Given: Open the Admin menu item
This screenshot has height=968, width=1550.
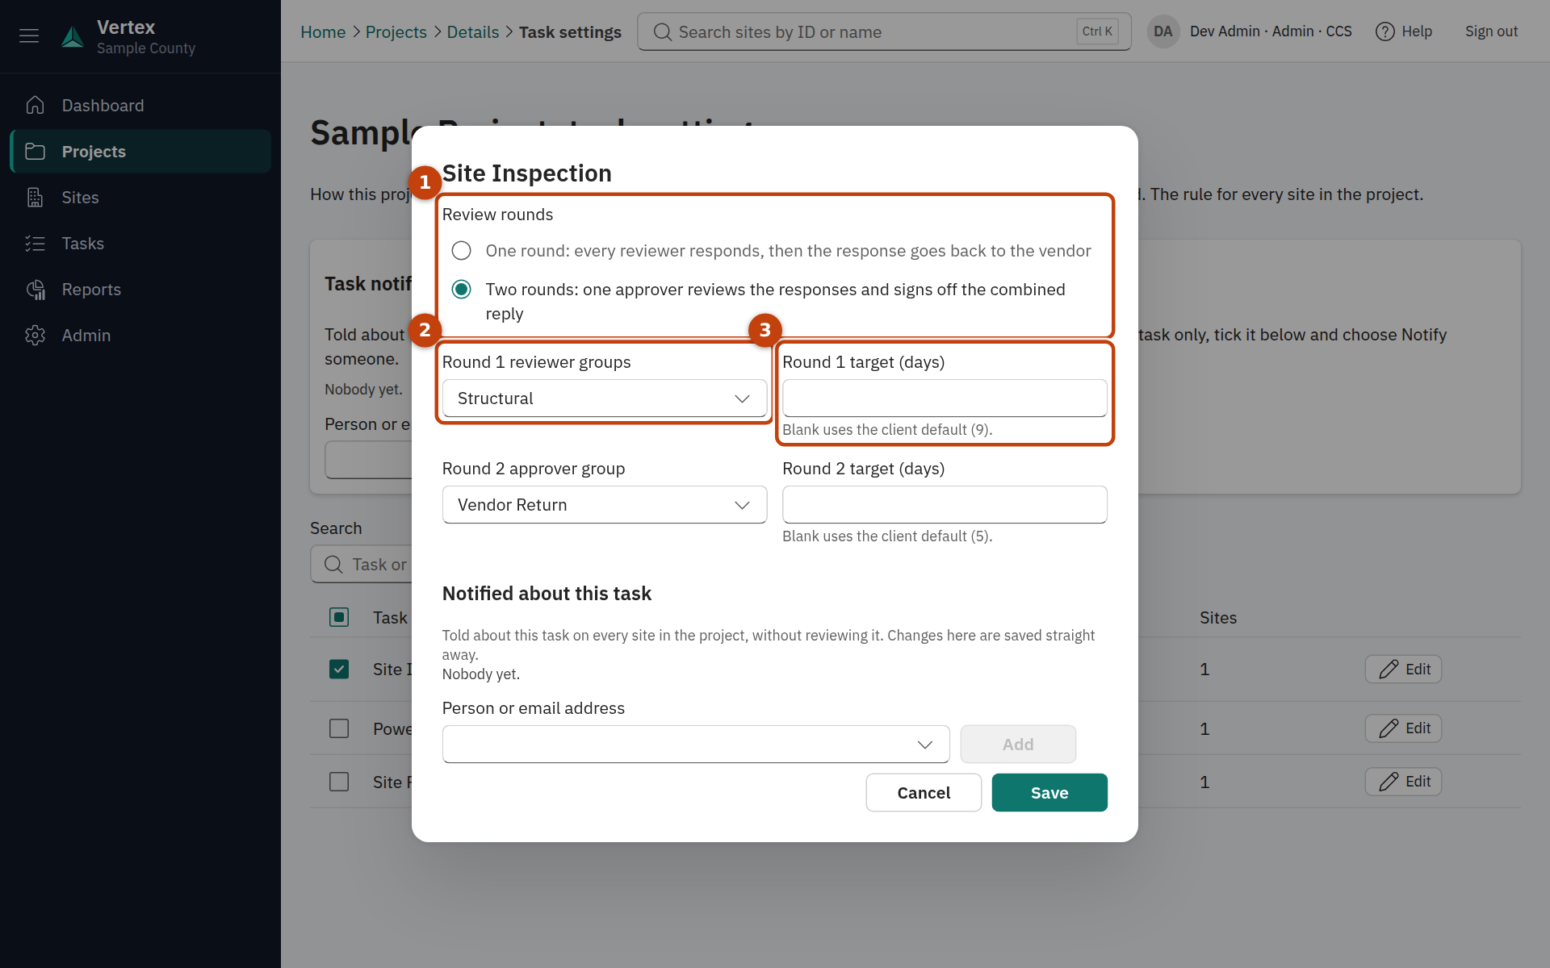Looking at the screenshot, I should (x=140, y=335).
